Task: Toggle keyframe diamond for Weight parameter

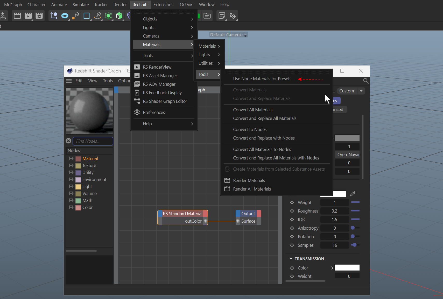Action: point(292,202)
